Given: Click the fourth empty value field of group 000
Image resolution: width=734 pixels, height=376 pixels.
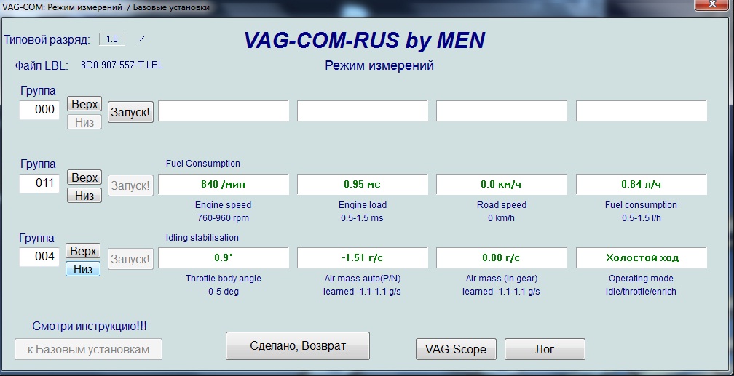Looking at the screenshot, I should point(642,111).
